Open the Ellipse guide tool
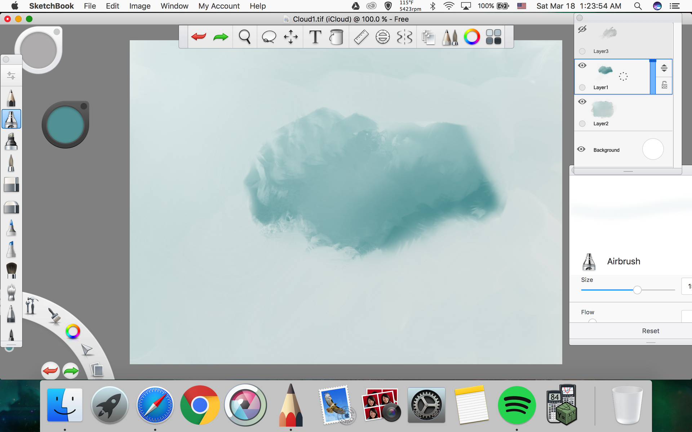 [x=383, y=37]
